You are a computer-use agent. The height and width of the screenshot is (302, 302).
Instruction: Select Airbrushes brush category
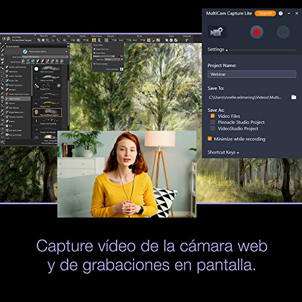(18, 72)
